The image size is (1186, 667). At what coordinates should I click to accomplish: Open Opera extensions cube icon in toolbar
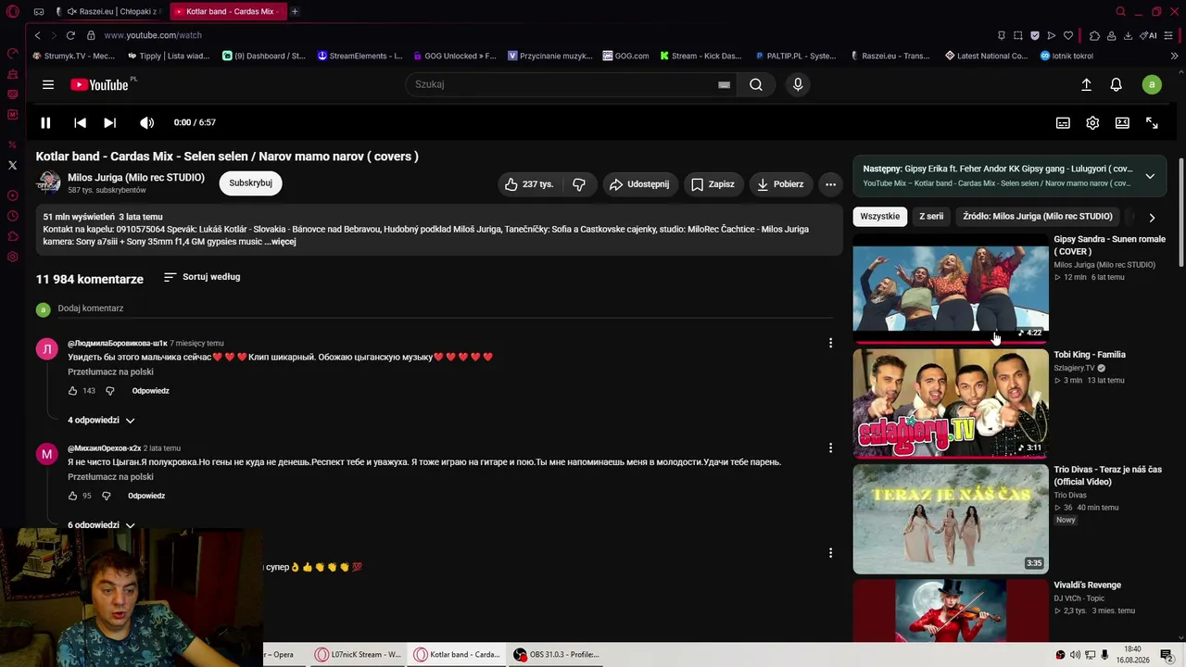1095,35
